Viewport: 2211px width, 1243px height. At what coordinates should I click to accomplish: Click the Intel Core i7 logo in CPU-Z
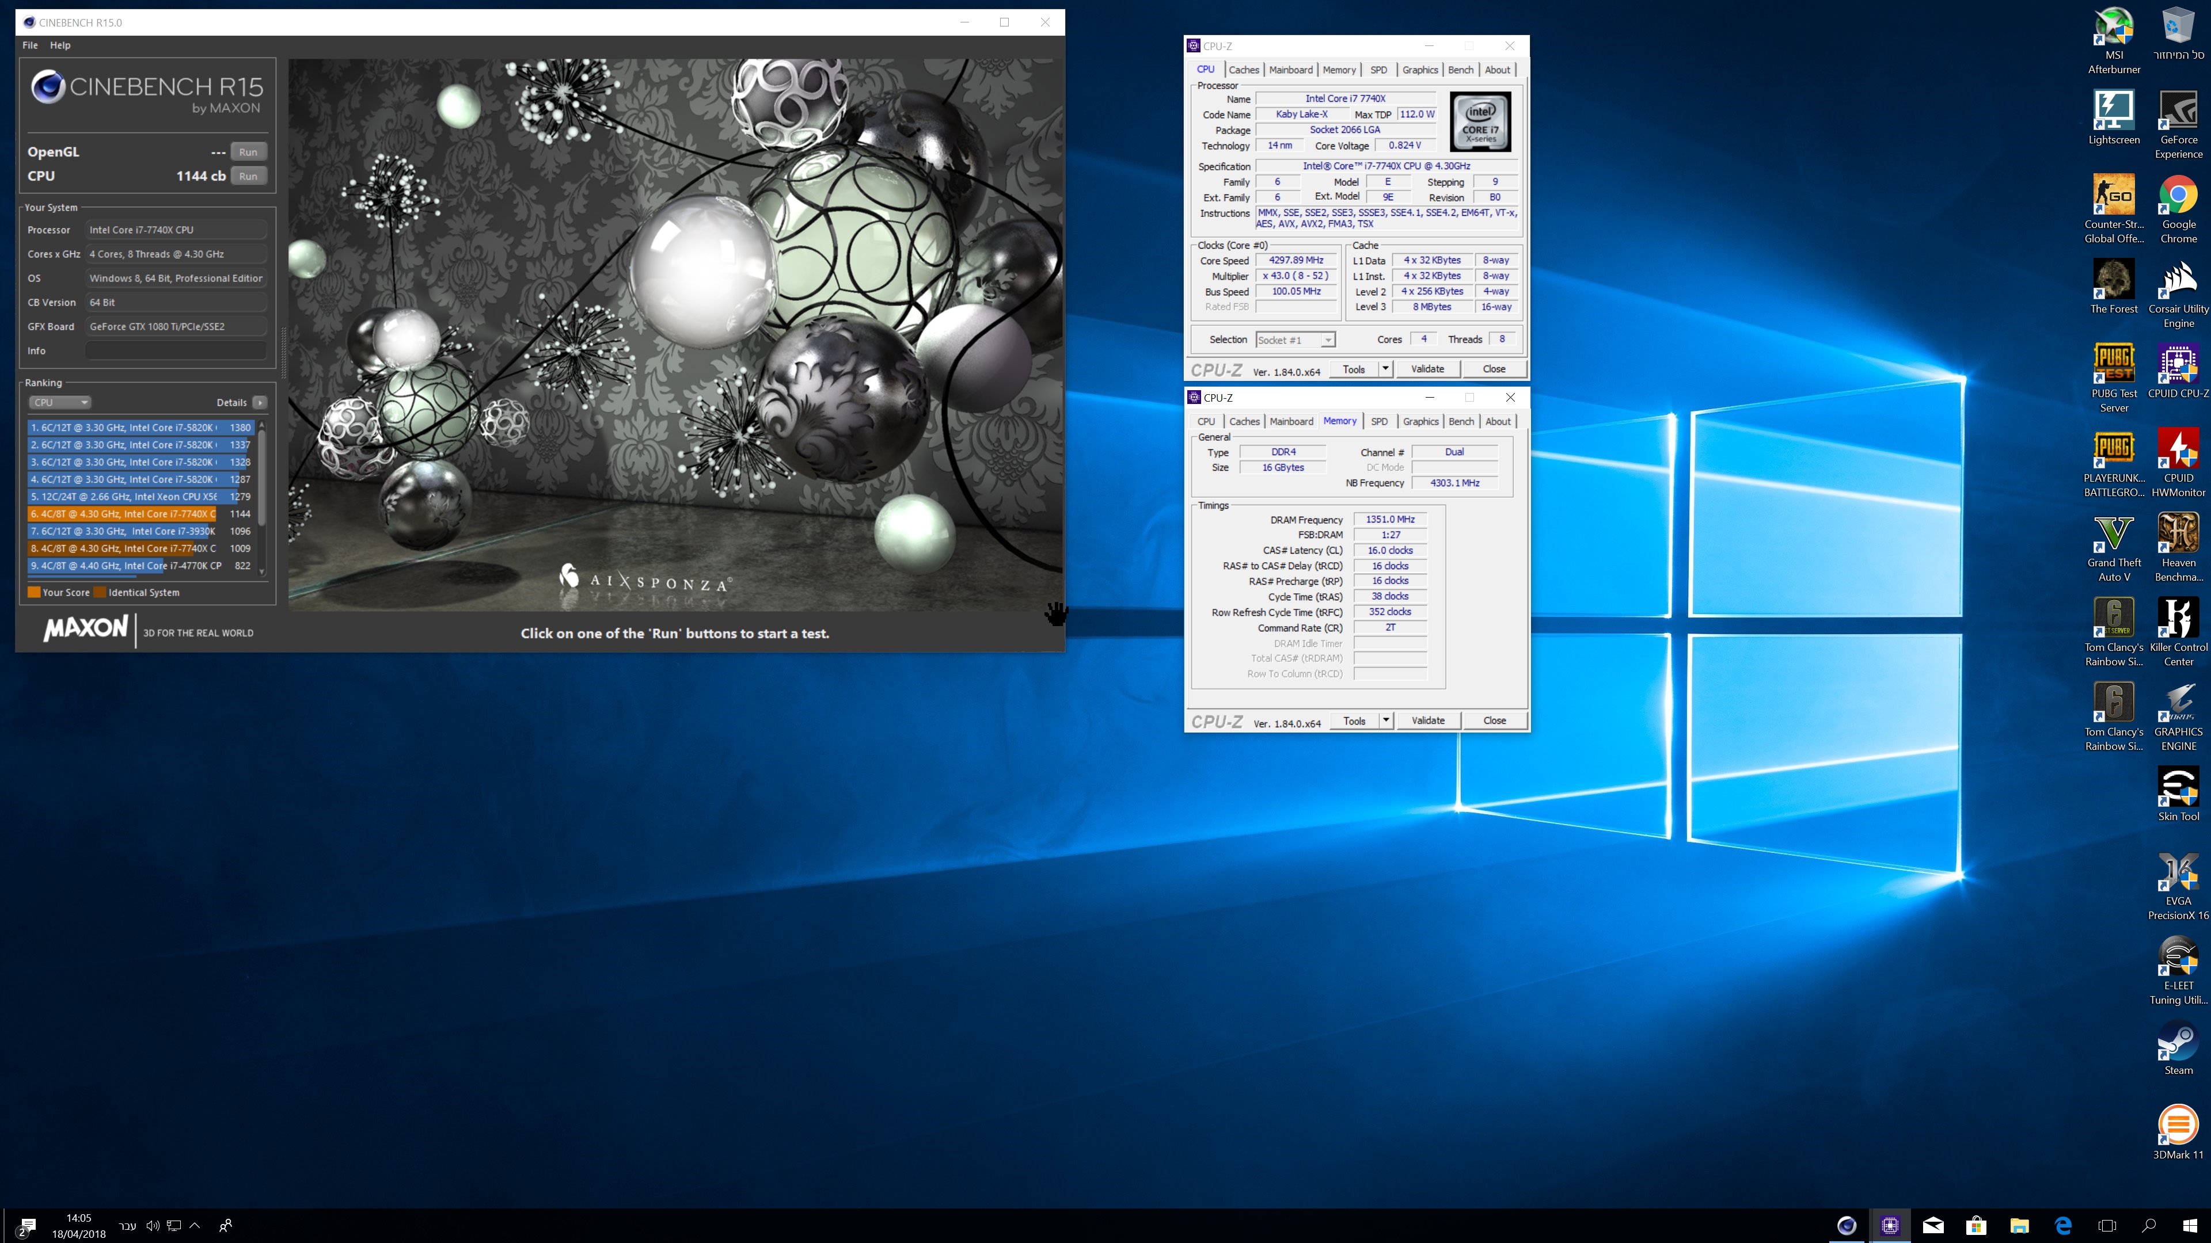1480,122
